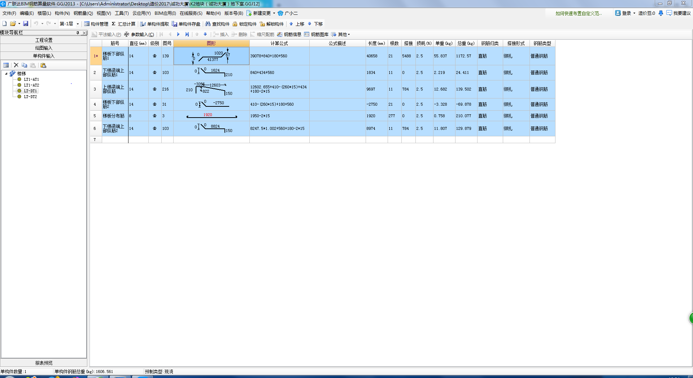Screen dimensions: 693x378
Task: Expand Undo history dropdown arrow
Action: coord(42,24)
